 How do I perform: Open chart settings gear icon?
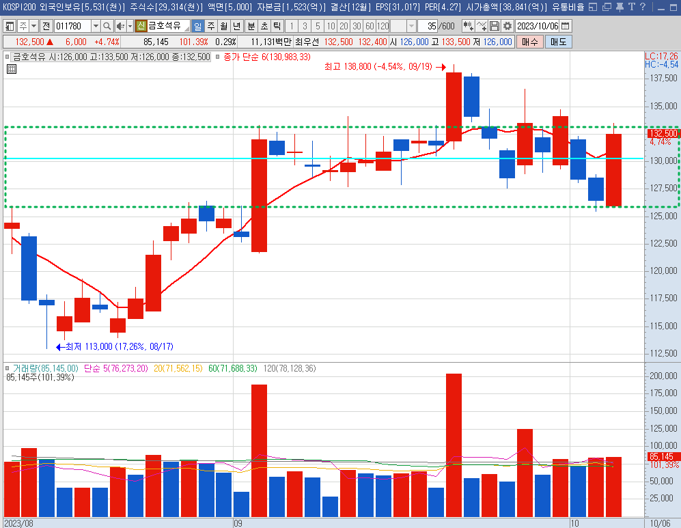tap(508, 26)
